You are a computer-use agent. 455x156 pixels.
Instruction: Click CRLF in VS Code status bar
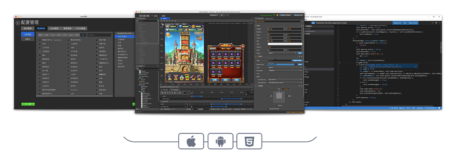tap(413, 108)
